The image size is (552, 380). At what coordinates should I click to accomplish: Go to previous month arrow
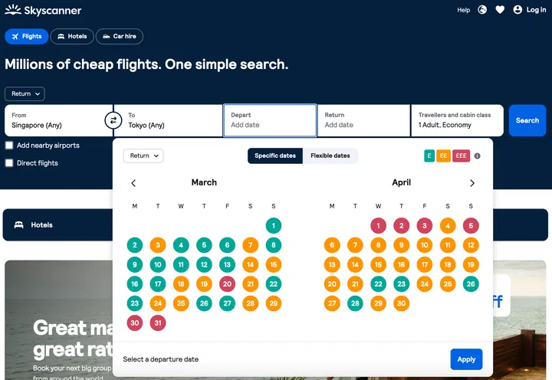pyautogui.click(x=133, y=183)
